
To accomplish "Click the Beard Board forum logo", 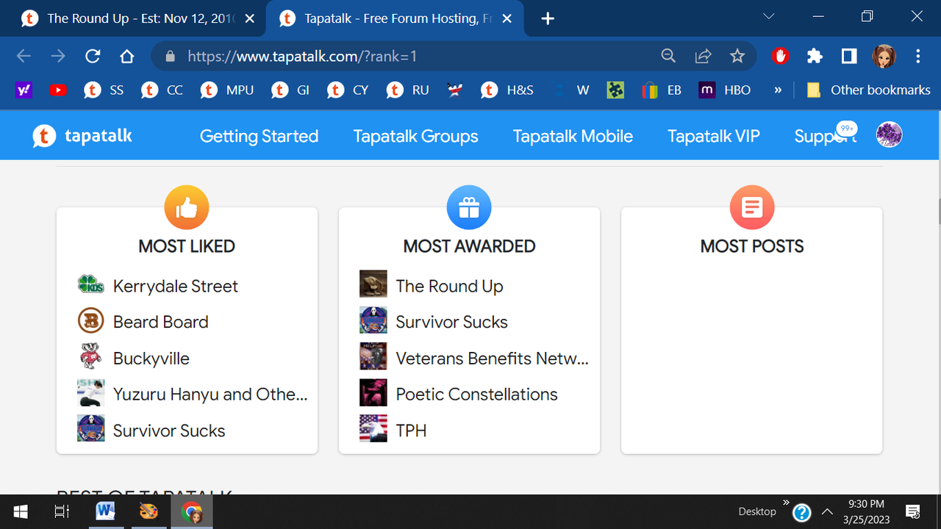I will (x=91, y=320).
